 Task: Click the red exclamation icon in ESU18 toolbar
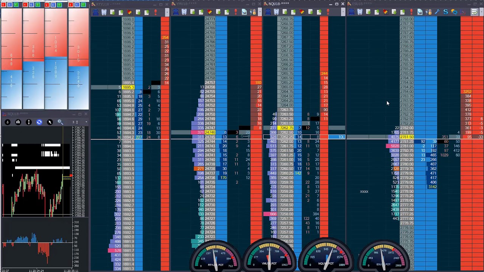tap(411, 12)
